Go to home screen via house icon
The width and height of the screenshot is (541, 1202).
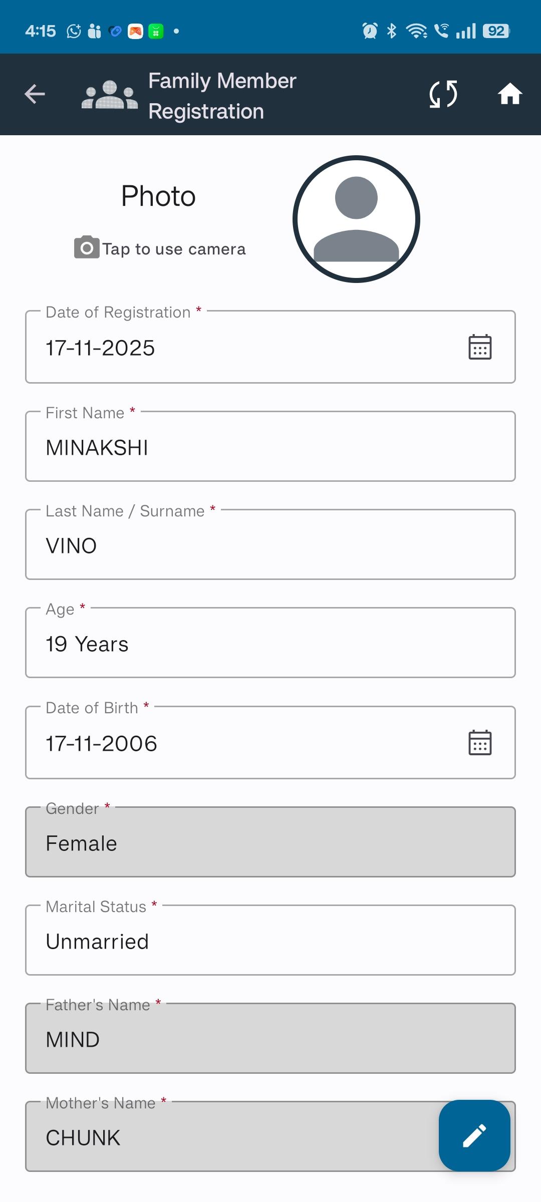510,94
